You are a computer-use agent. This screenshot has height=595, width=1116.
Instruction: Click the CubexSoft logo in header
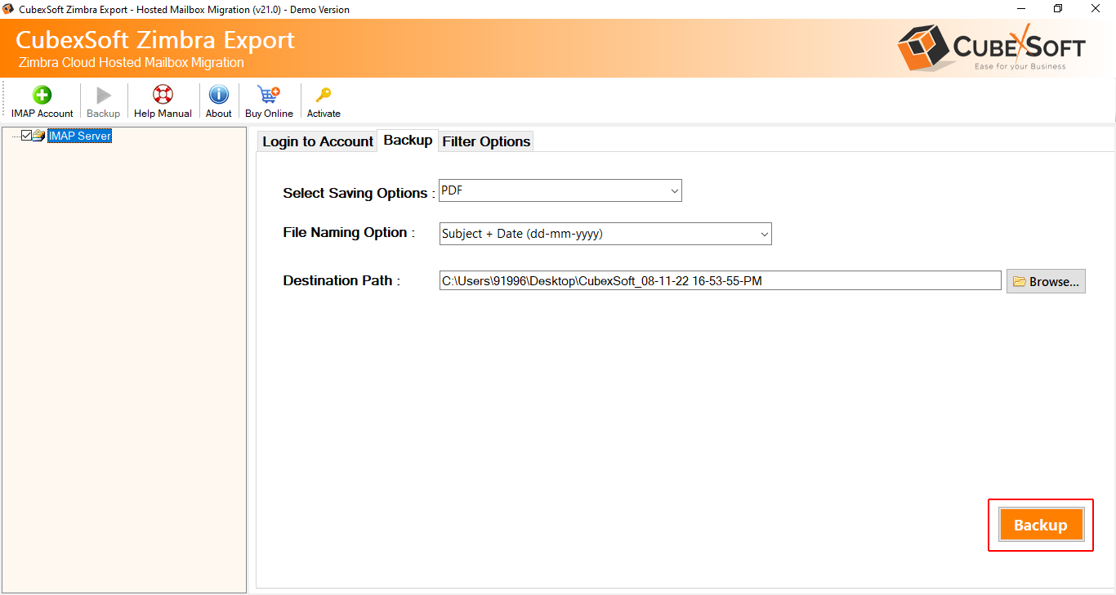pos(992,46)
